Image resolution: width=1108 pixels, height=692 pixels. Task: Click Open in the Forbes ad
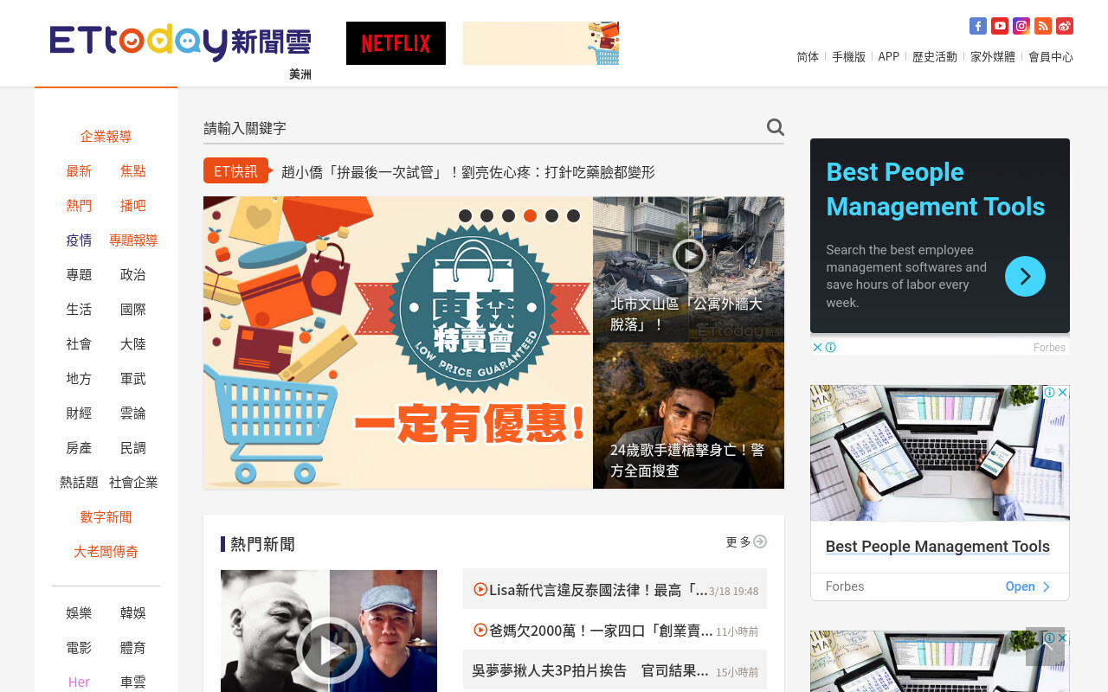[x=1027, y=586]
